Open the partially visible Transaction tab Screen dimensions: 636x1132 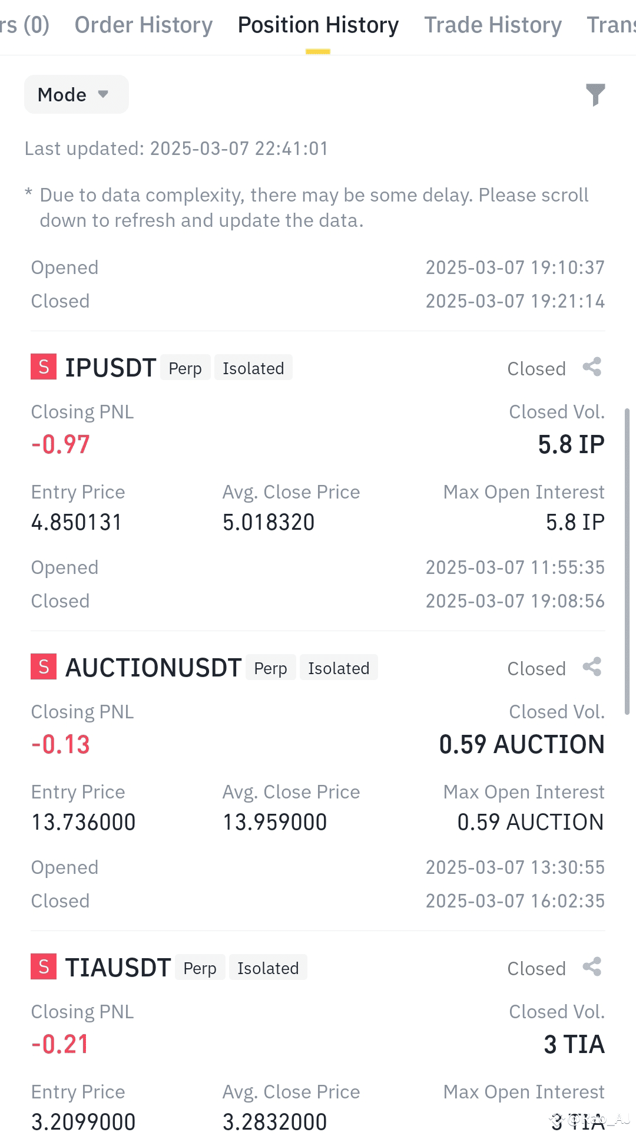tap(611, 25)
